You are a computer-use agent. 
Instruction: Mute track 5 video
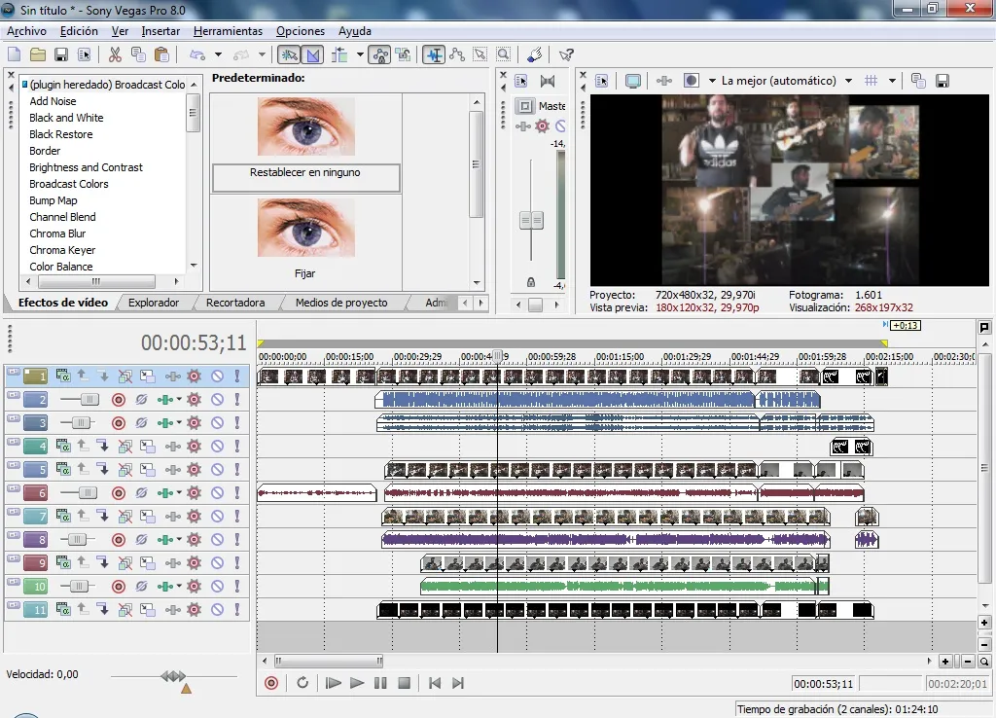tap(217, 469)
